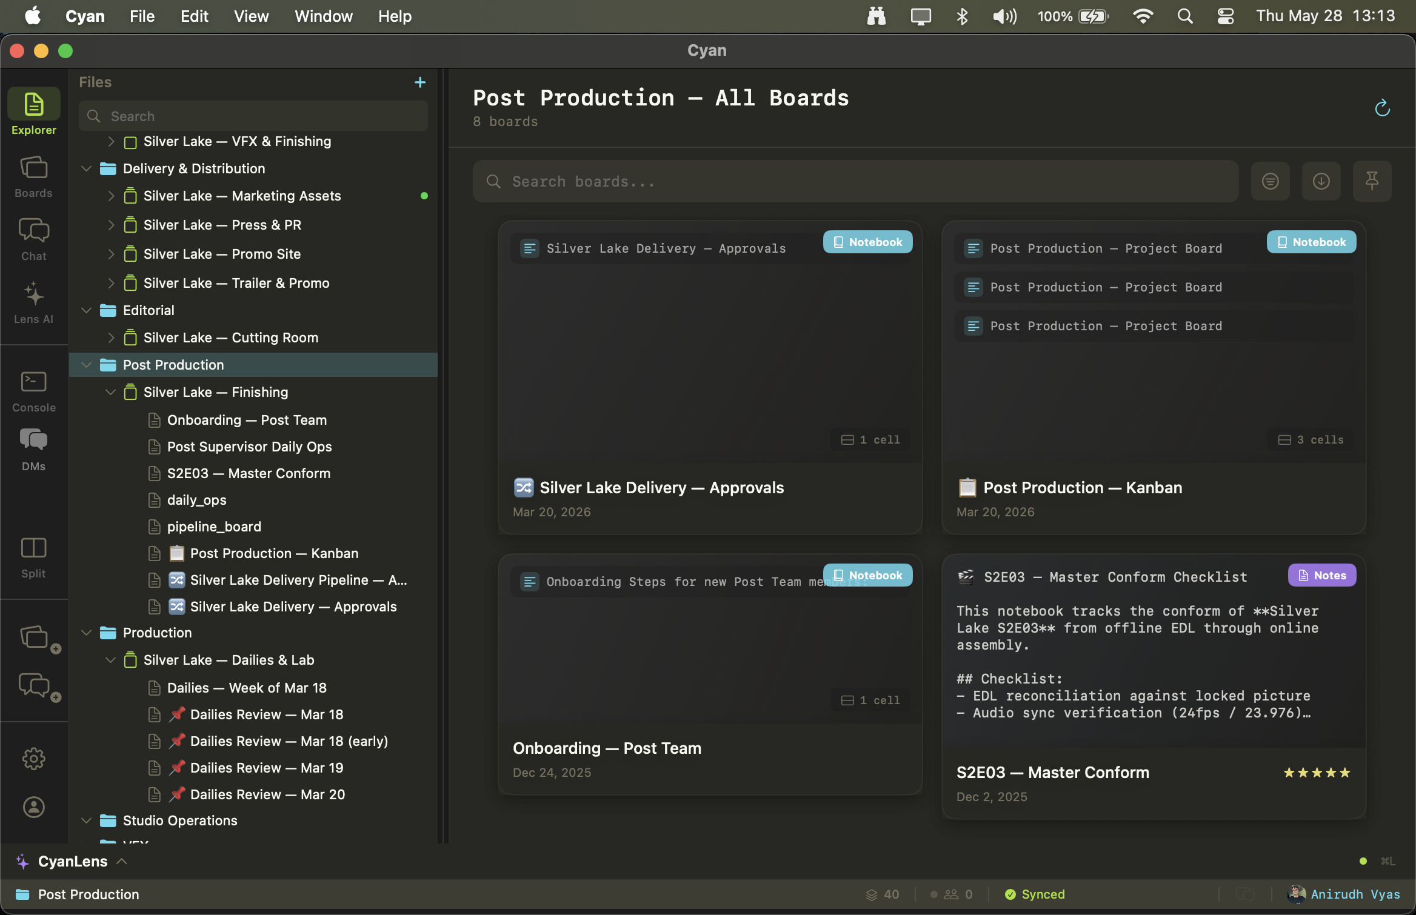Image resolution: width=1416 pixels, height=915 pixels.
Task: Click in the Files search field
Action: 253,116
